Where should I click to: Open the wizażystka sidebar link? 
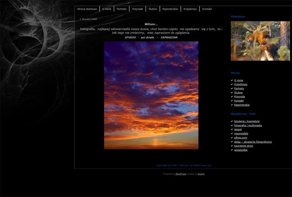click(x=241, y=150)
